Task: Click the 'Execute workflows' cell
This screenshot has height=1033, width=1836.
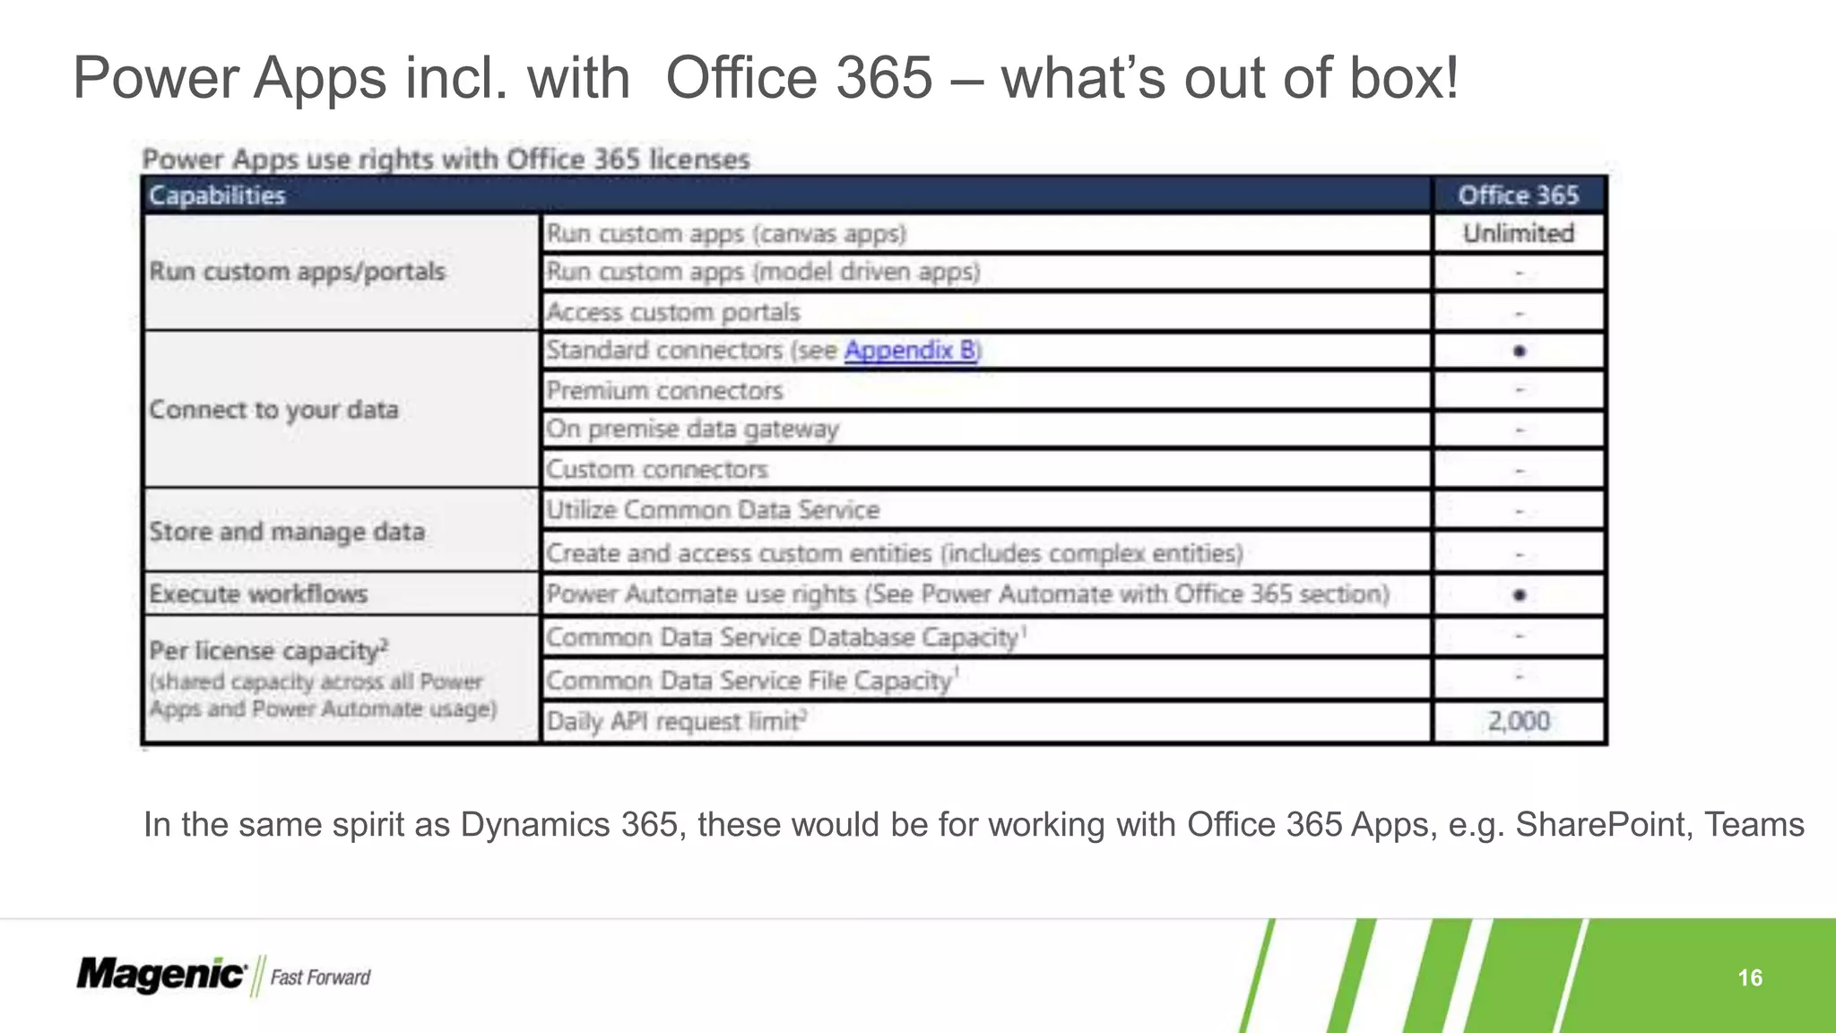Action: tap(342, 594)
